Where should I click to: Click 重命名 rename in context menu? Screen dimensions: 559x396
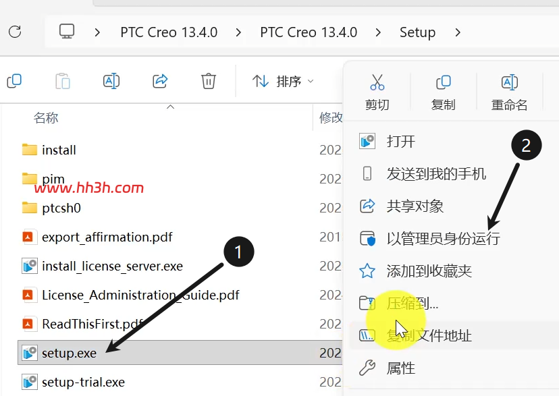tap(509, 92)
